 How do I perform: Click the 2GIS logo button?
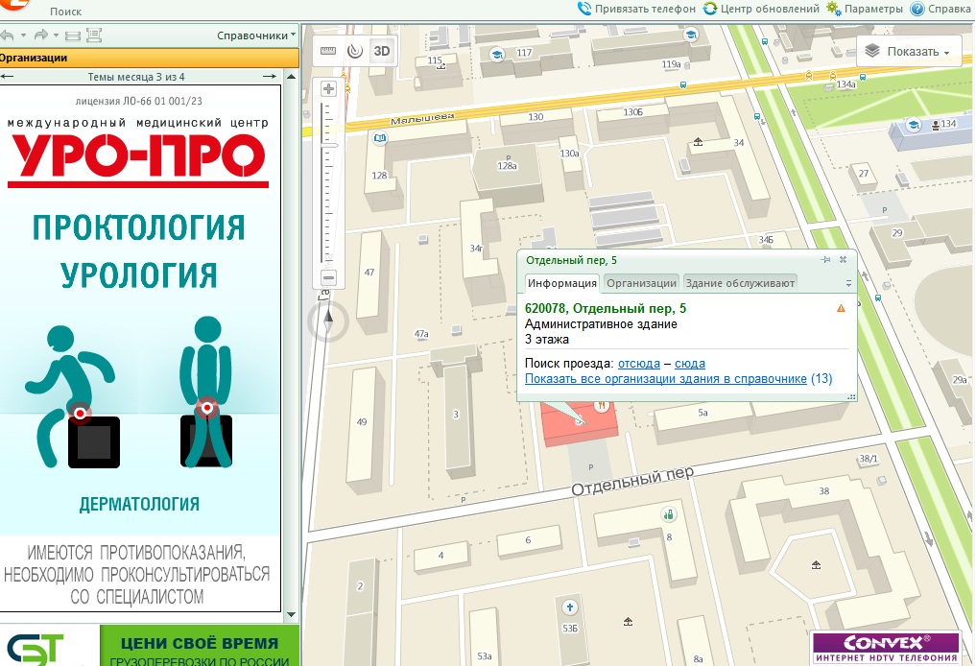coord(13,5)
